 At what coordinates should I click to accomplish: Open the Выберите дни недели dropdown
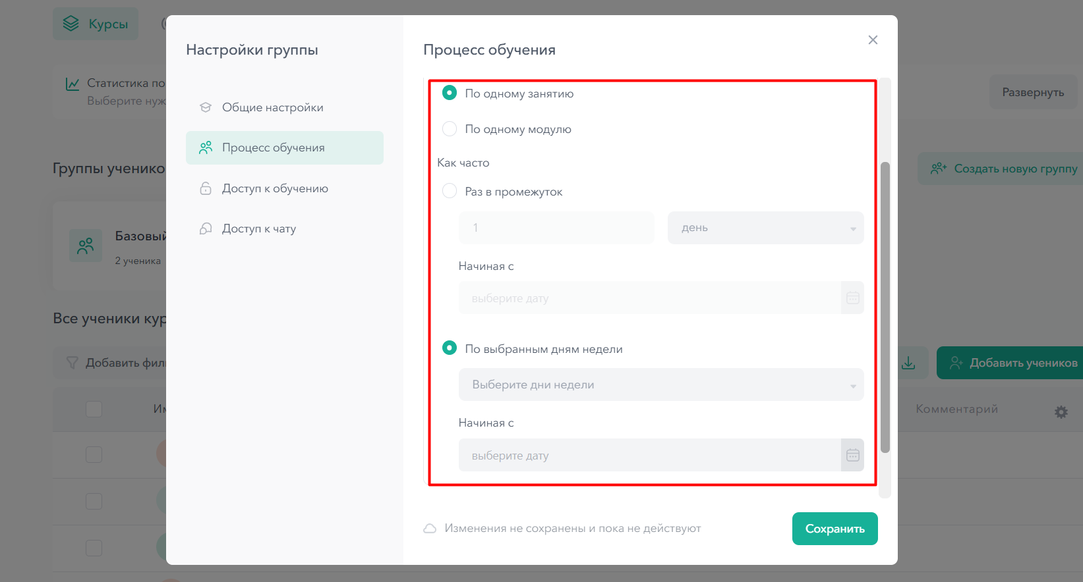click(x=660, y=384)
